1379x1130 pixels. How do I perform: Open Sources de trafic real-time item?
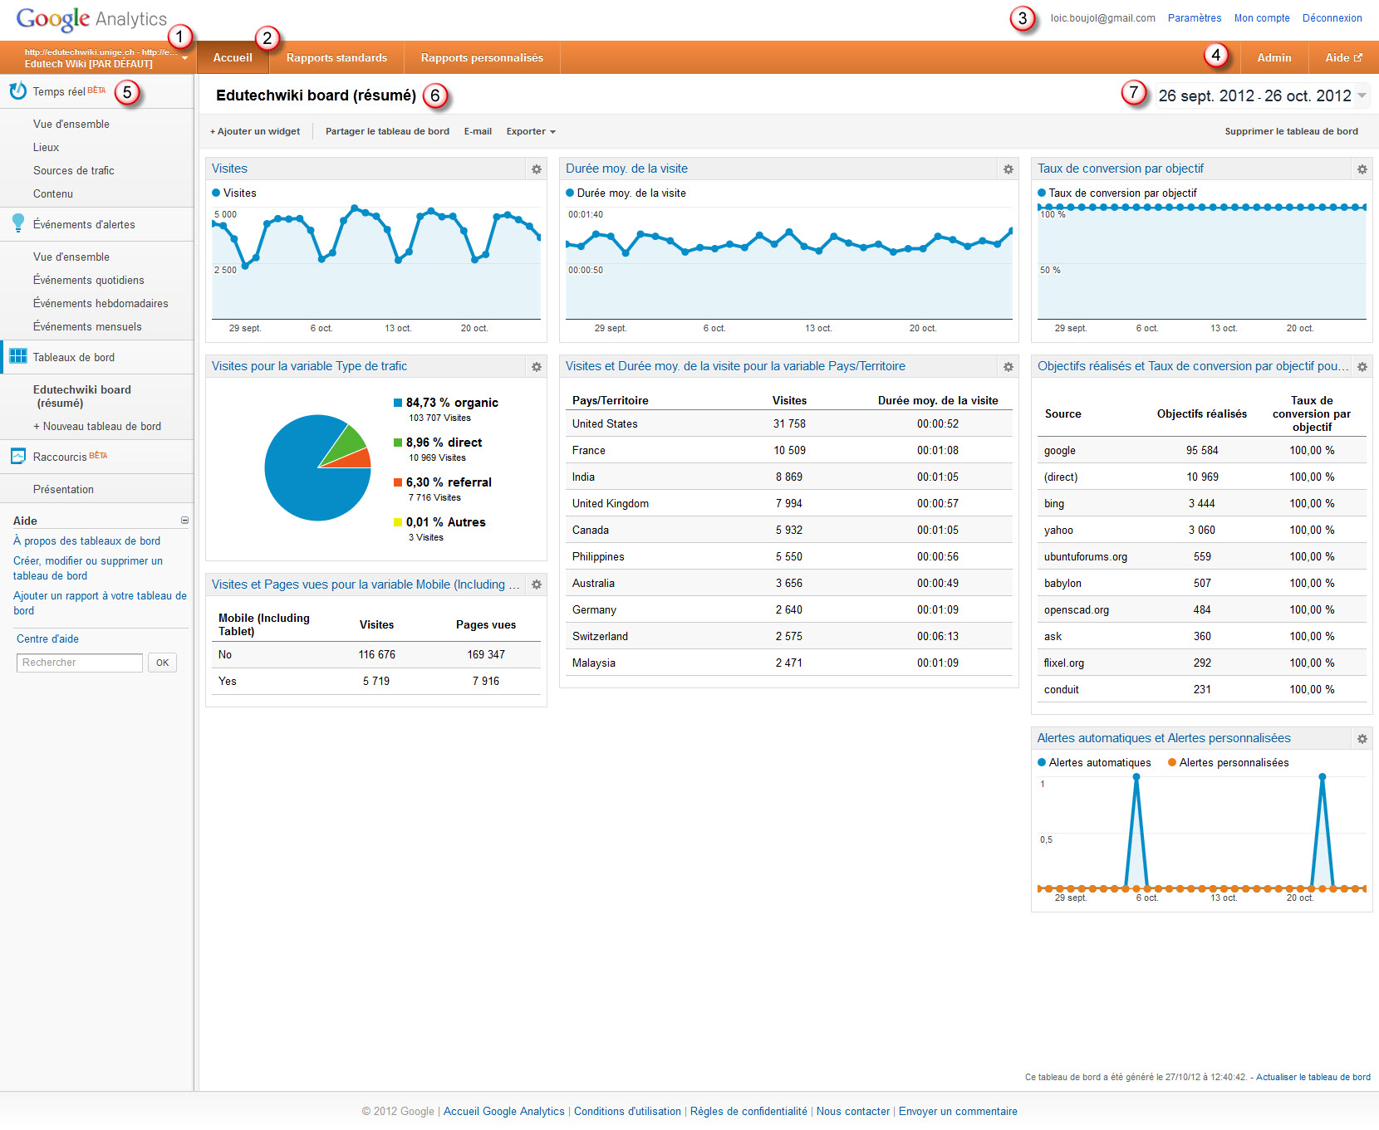click(74, 170)
